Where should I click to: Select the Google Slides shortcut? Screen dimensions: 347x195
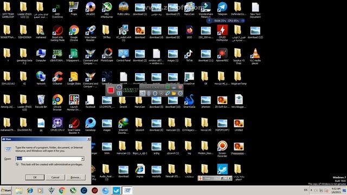(x=74, y=79)
